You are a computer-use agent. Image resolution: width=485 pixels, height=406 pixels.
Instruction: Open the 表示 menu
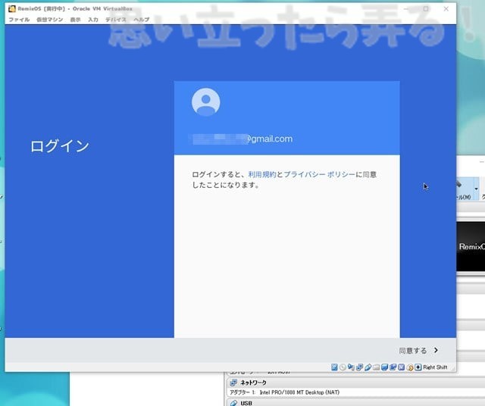(x=75, y=20)
